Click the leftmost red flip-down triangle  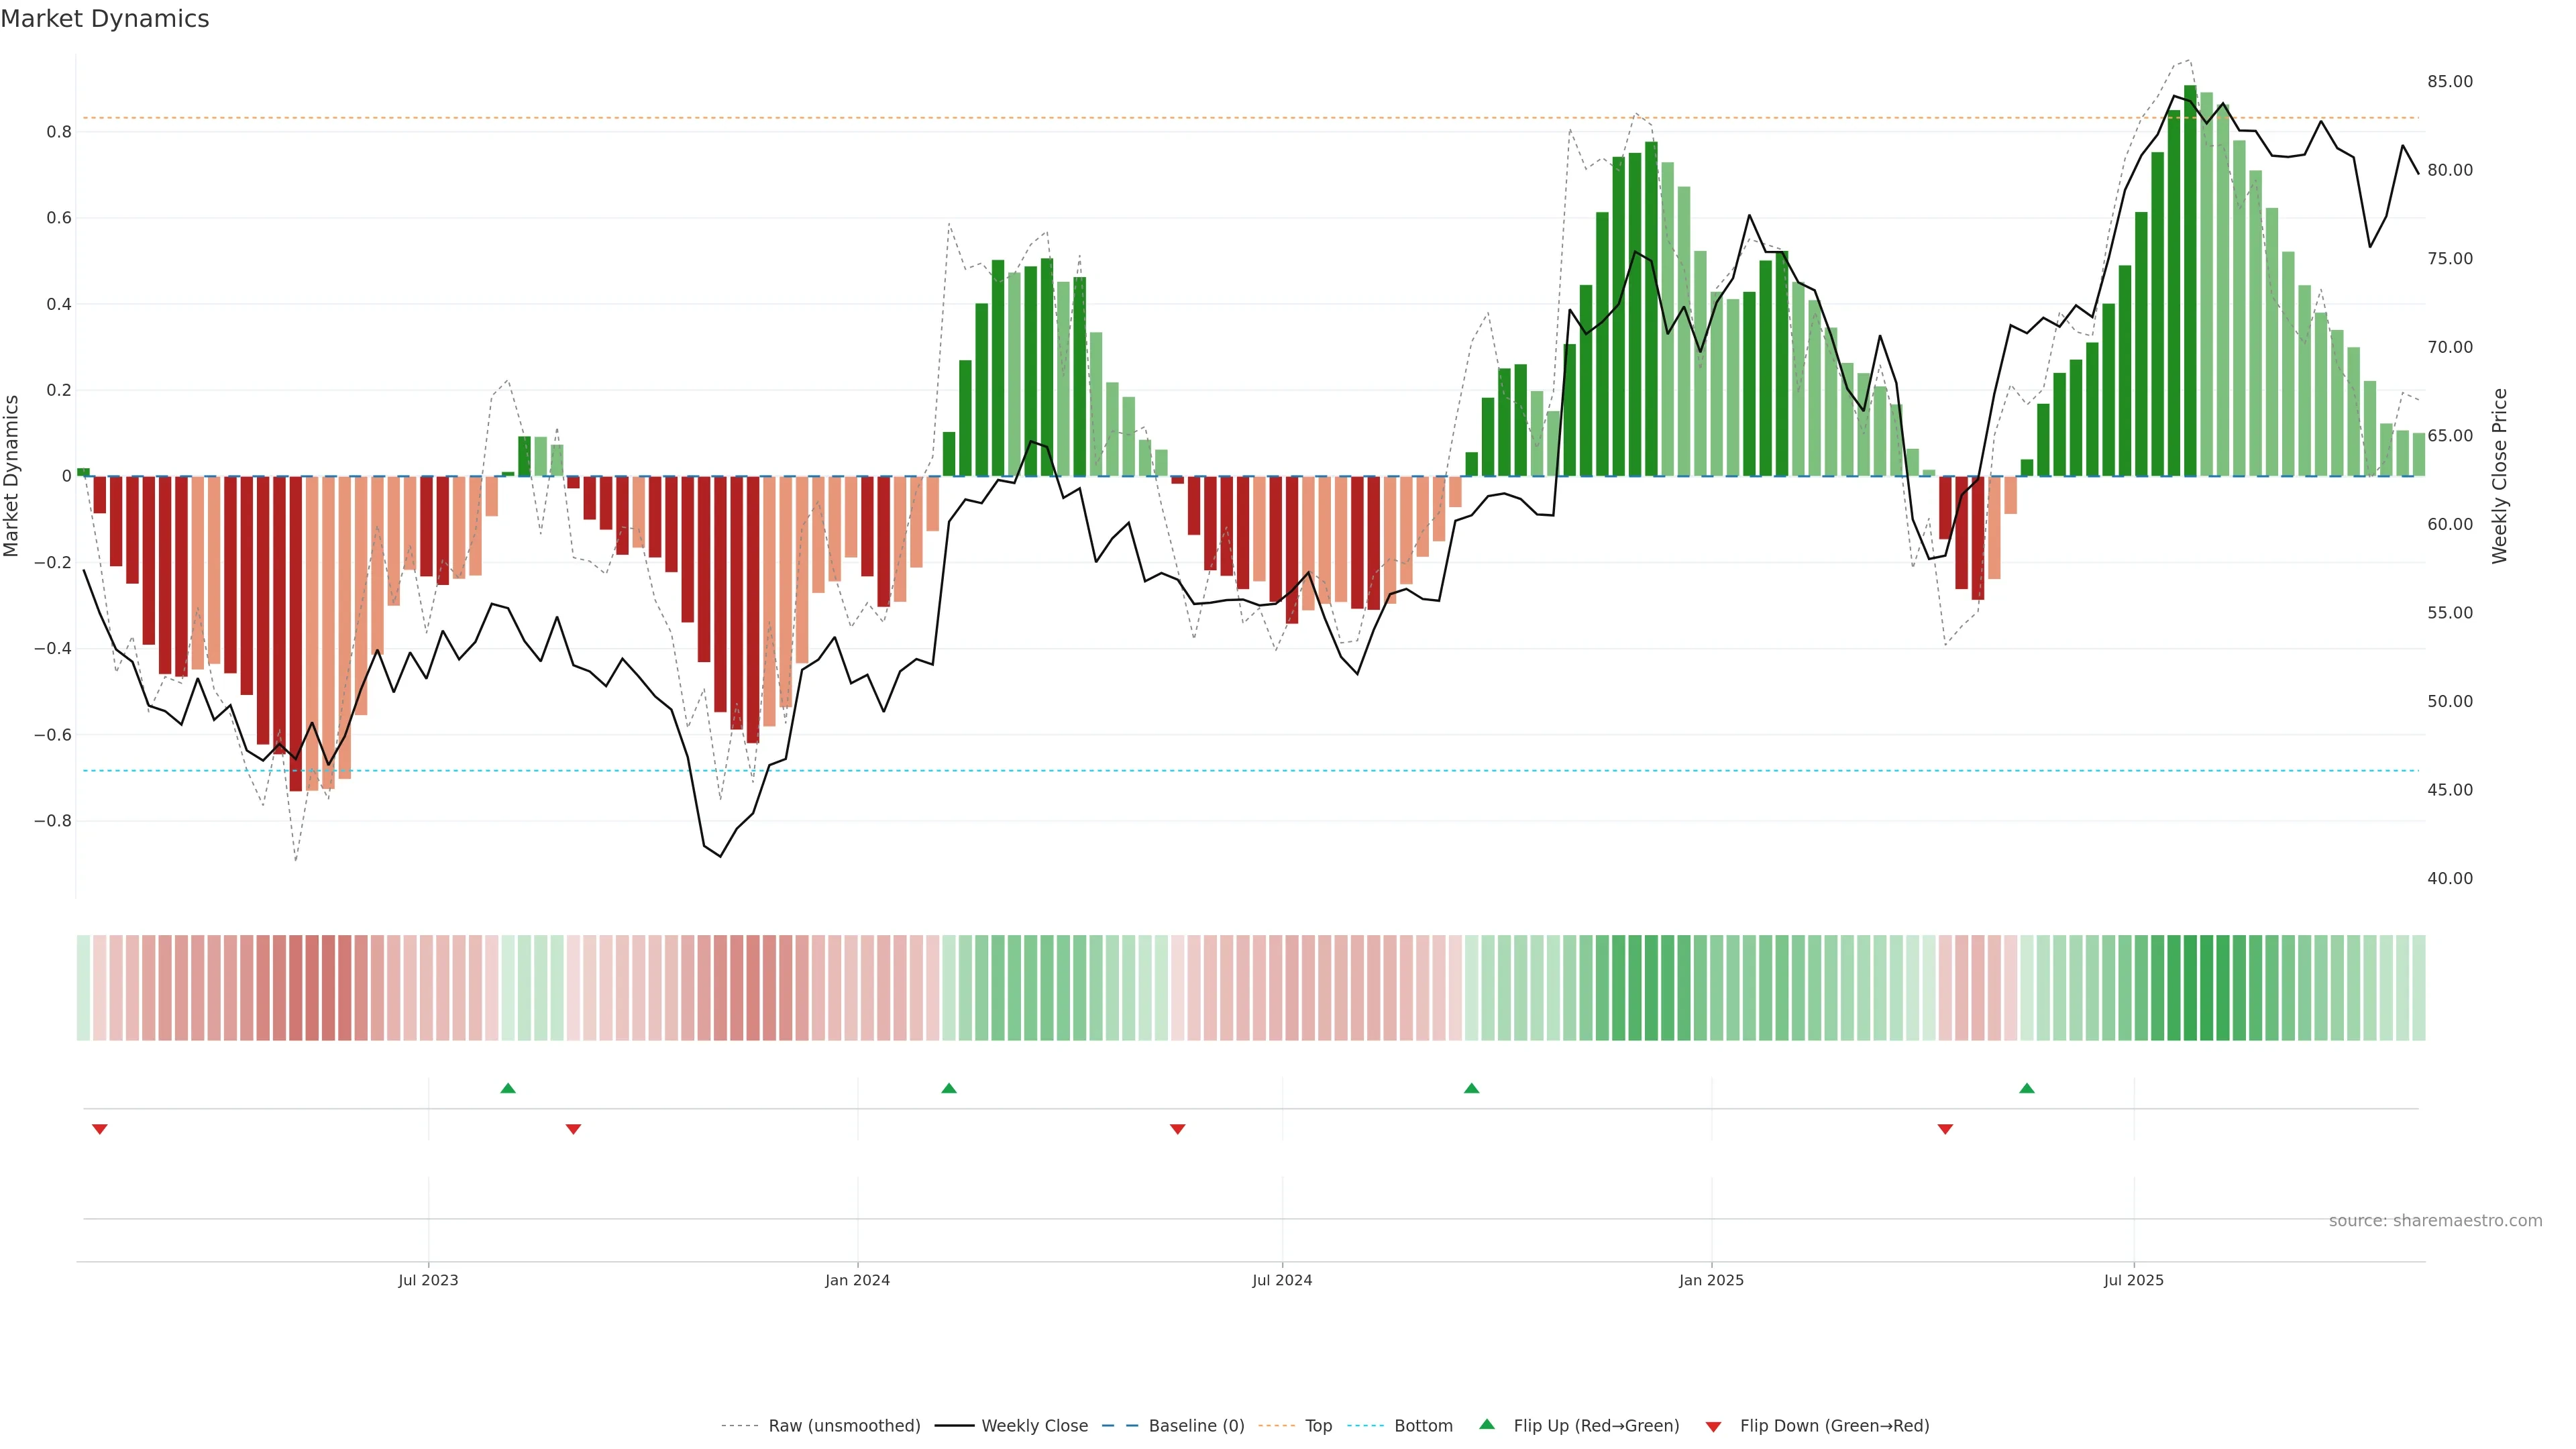point(99,1129)
